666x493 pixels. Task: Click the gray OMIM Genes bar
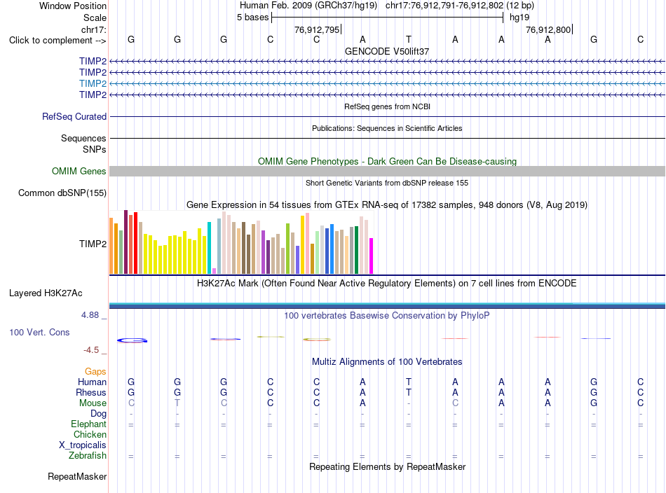387,171
